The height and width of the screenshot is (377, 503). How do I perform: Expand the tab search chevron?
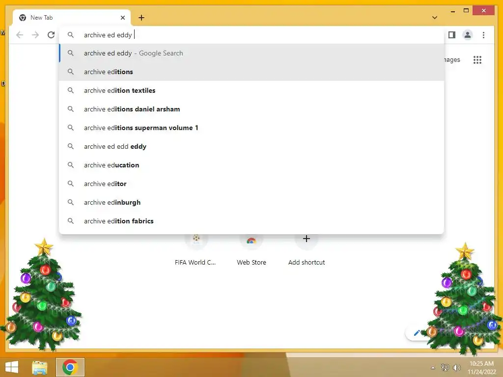[x=435, y=18]
